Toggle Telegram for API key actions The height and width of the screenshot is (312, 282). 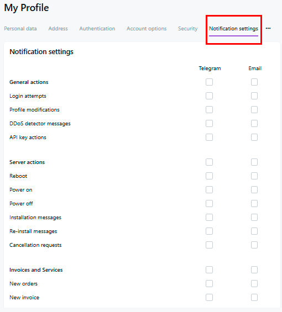pyautogui.click(x=209, y=138)
